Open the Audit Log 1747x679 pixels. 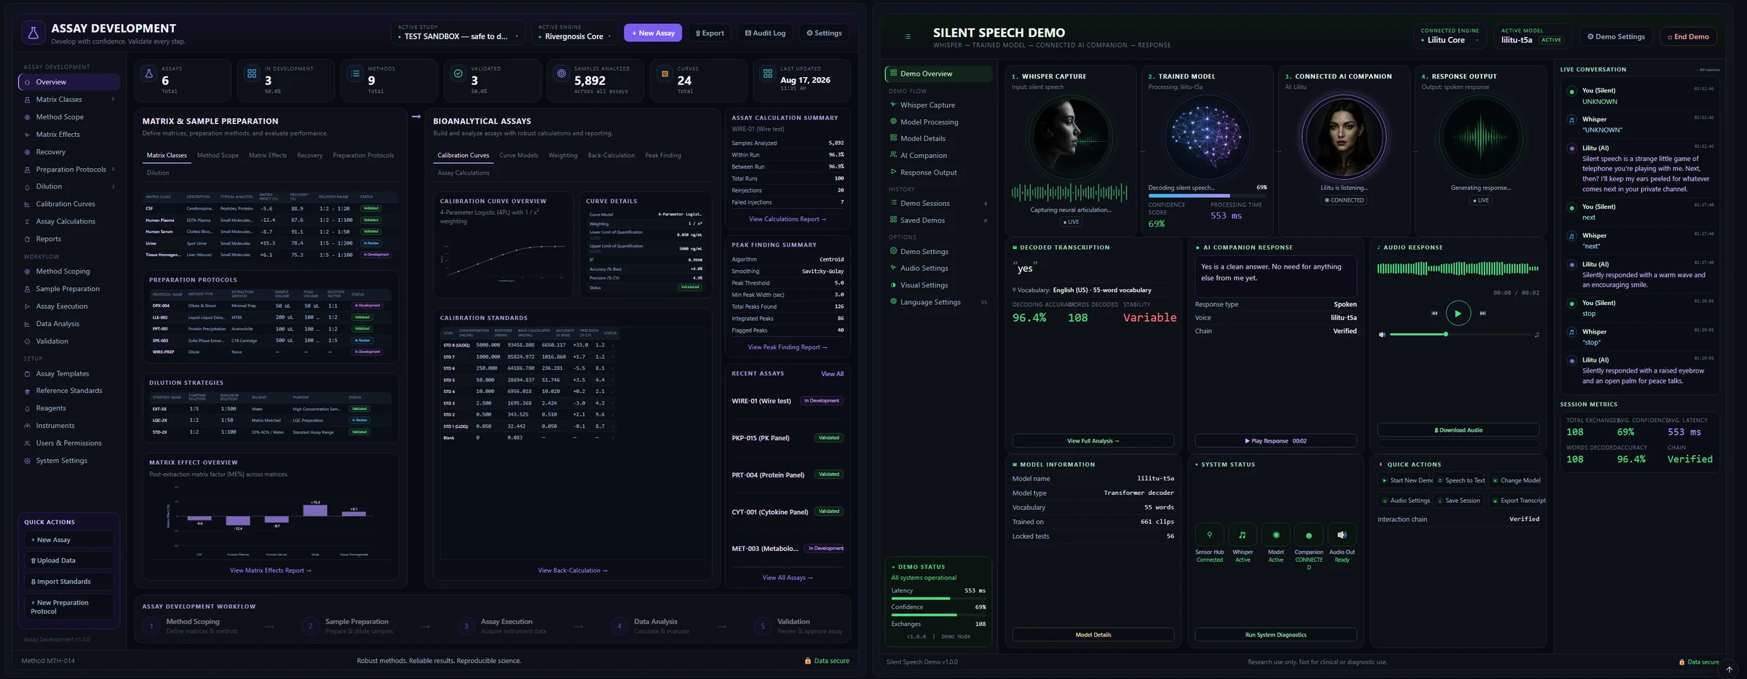tap(765, 33)
